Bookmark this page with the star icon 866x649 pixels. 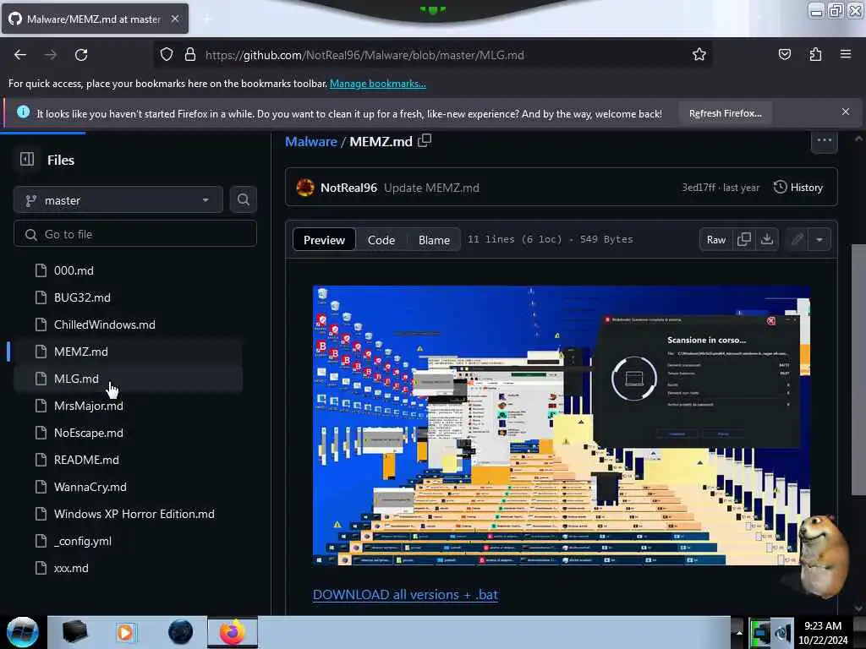[x=699, y=55]
